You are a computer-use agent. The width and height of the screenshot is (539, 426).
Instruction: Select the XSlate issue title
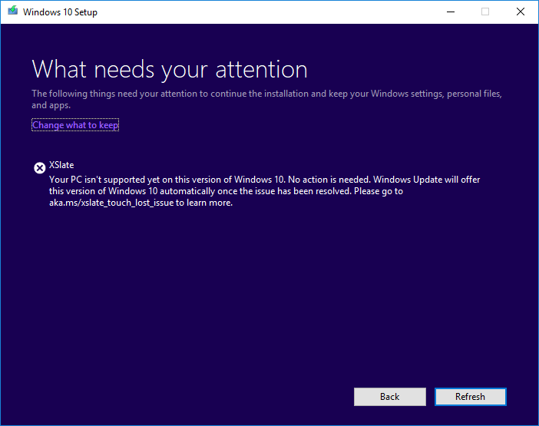pos(61,165)
